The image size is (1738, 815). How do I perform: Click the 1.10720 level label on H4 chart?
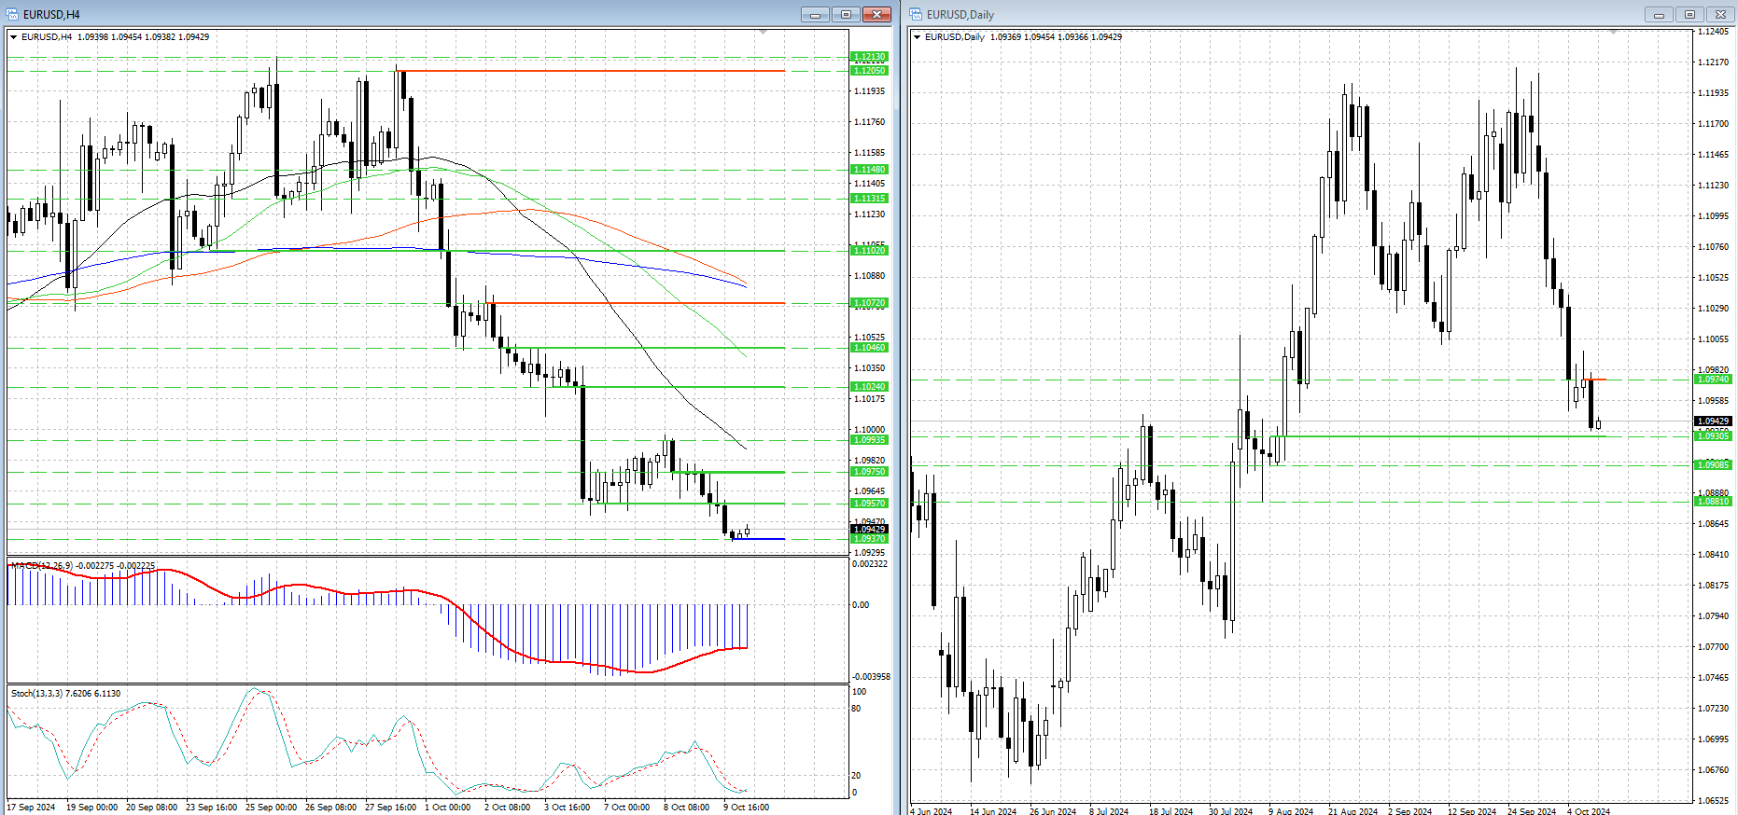[869, 303]
